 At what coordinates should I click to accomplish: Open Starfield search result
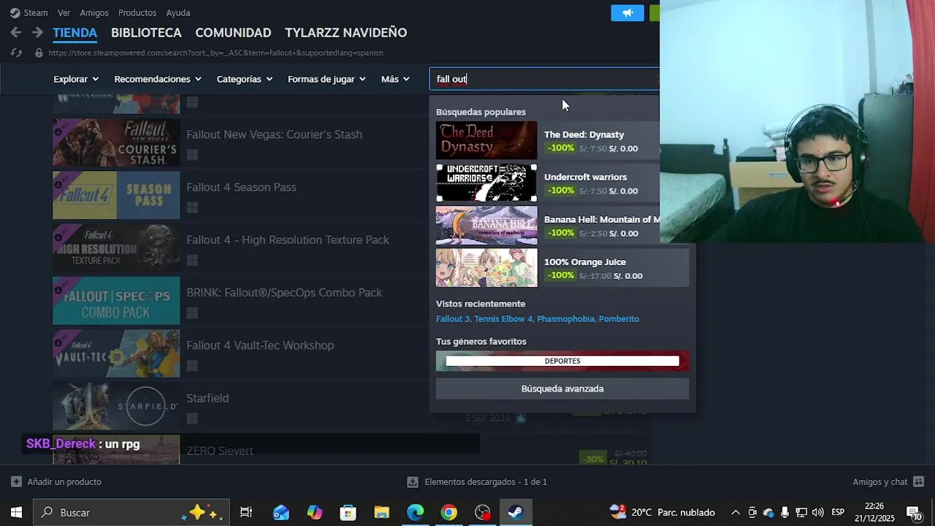click(x=207, y=398)
